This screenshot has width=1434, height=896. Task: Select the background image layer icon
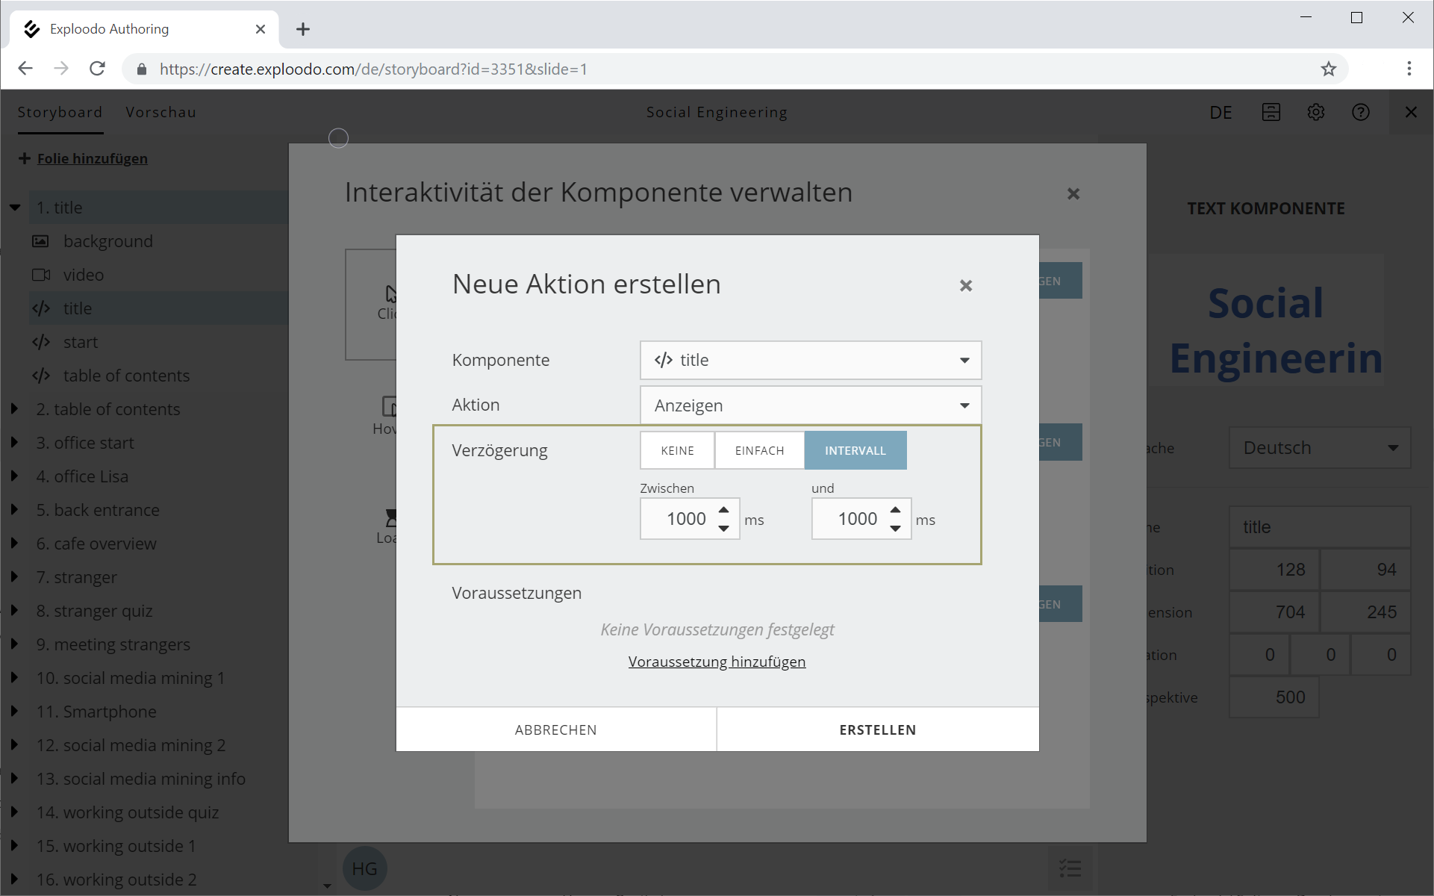click(x=40, y=241)
